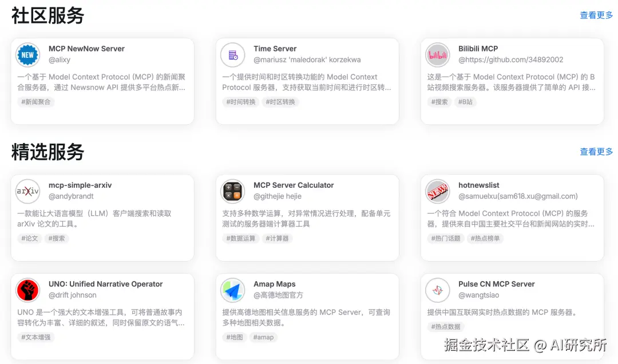
Task: Open the MCP Server Calculator title
Action: [x=294, y=185]
